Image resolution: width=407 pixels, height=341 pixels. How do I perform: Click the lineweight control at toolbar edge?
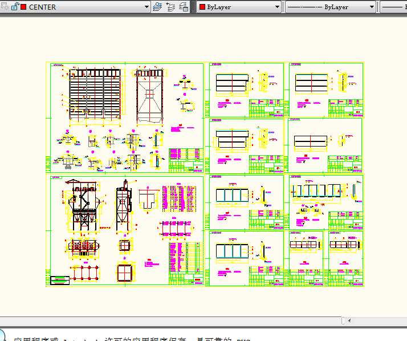pos(394,7)
